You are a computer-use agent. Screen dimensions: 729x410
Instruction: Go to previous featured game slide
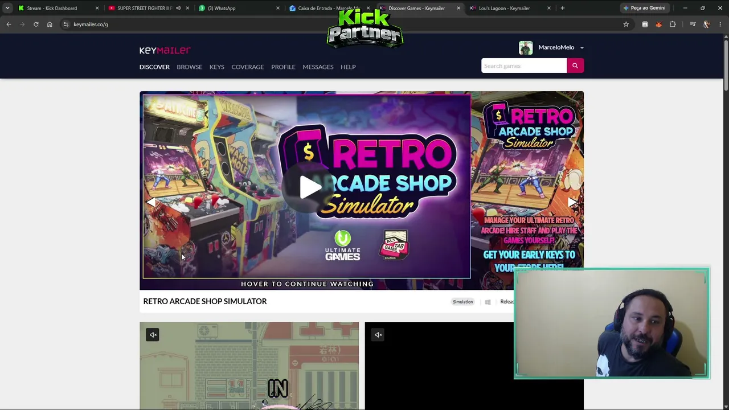150,202
